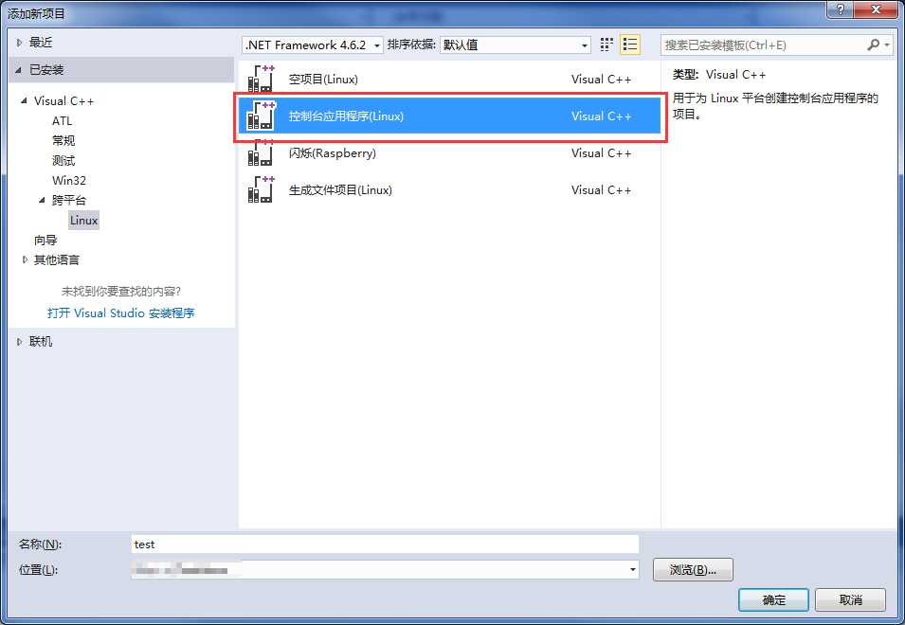Switch to medium icons list view
The height and width of the screenshot is (625, 905).
[630, 45]
